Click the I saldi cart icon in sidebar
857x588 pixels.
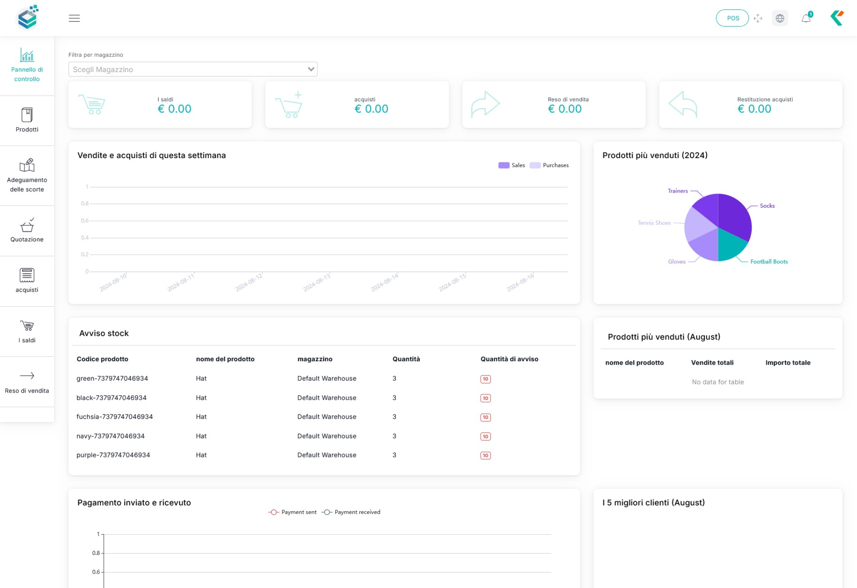pyautogui.click(x=27, y=326)
